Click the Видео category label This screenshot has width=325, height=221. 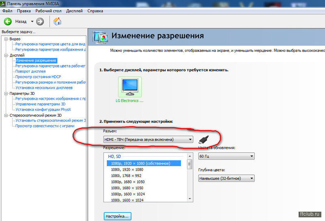click(x=15, y=39)
